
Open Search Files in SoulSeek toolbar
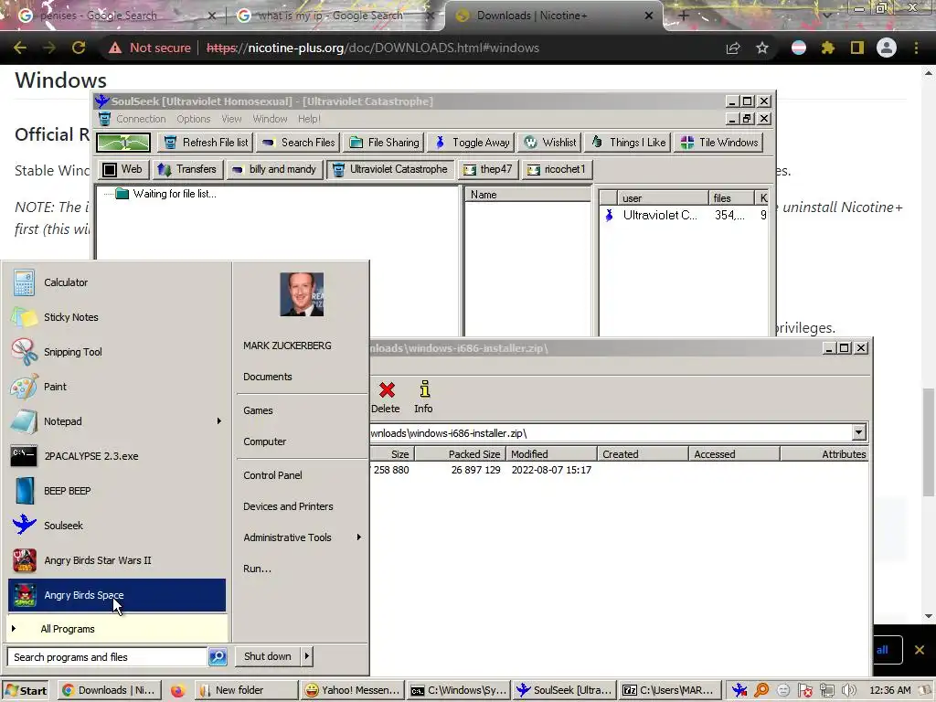pos(299,142)
